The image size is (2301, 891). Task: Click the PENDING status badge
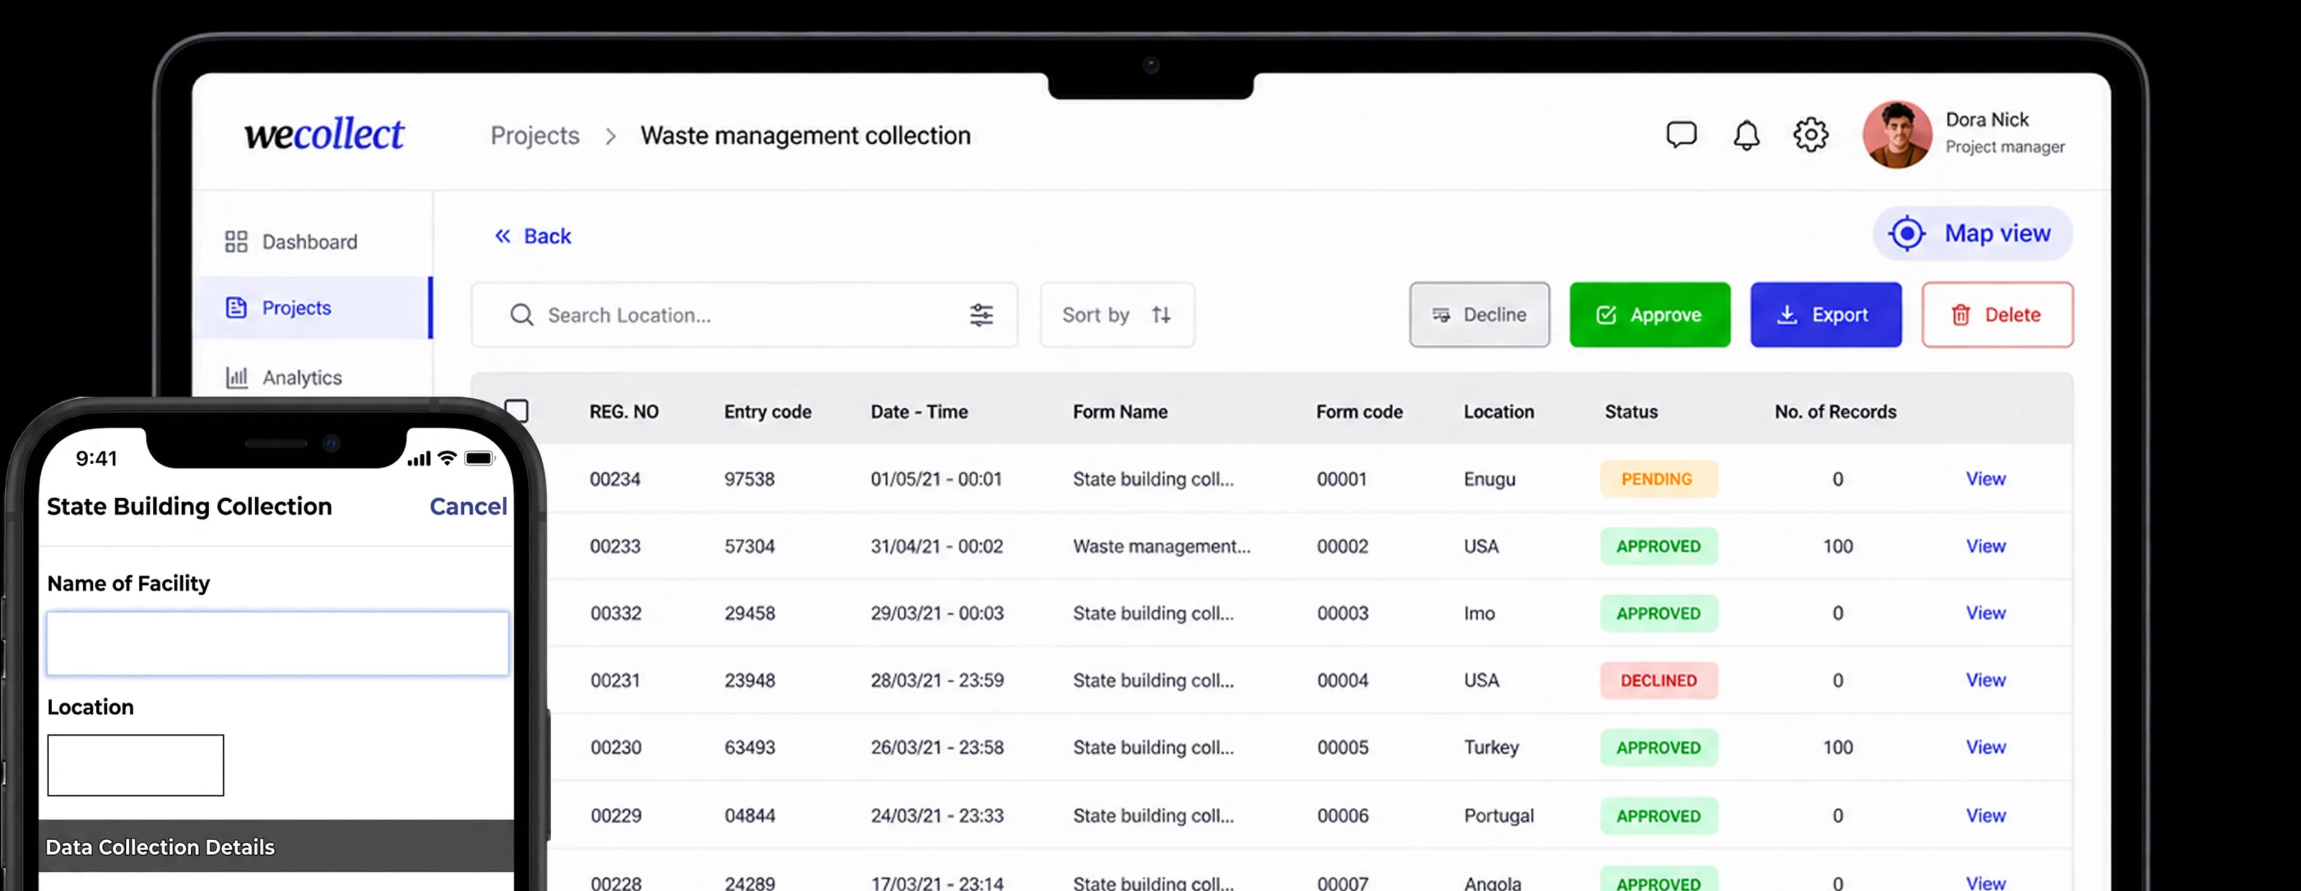pyautogui.click(x=1658, y=478)
